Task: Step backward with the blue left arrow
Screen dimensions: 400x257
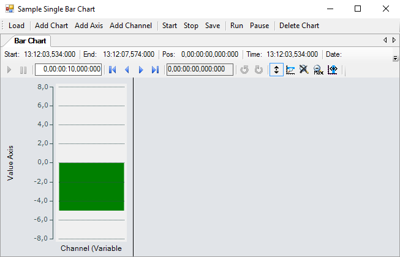Action: point(127,70)
